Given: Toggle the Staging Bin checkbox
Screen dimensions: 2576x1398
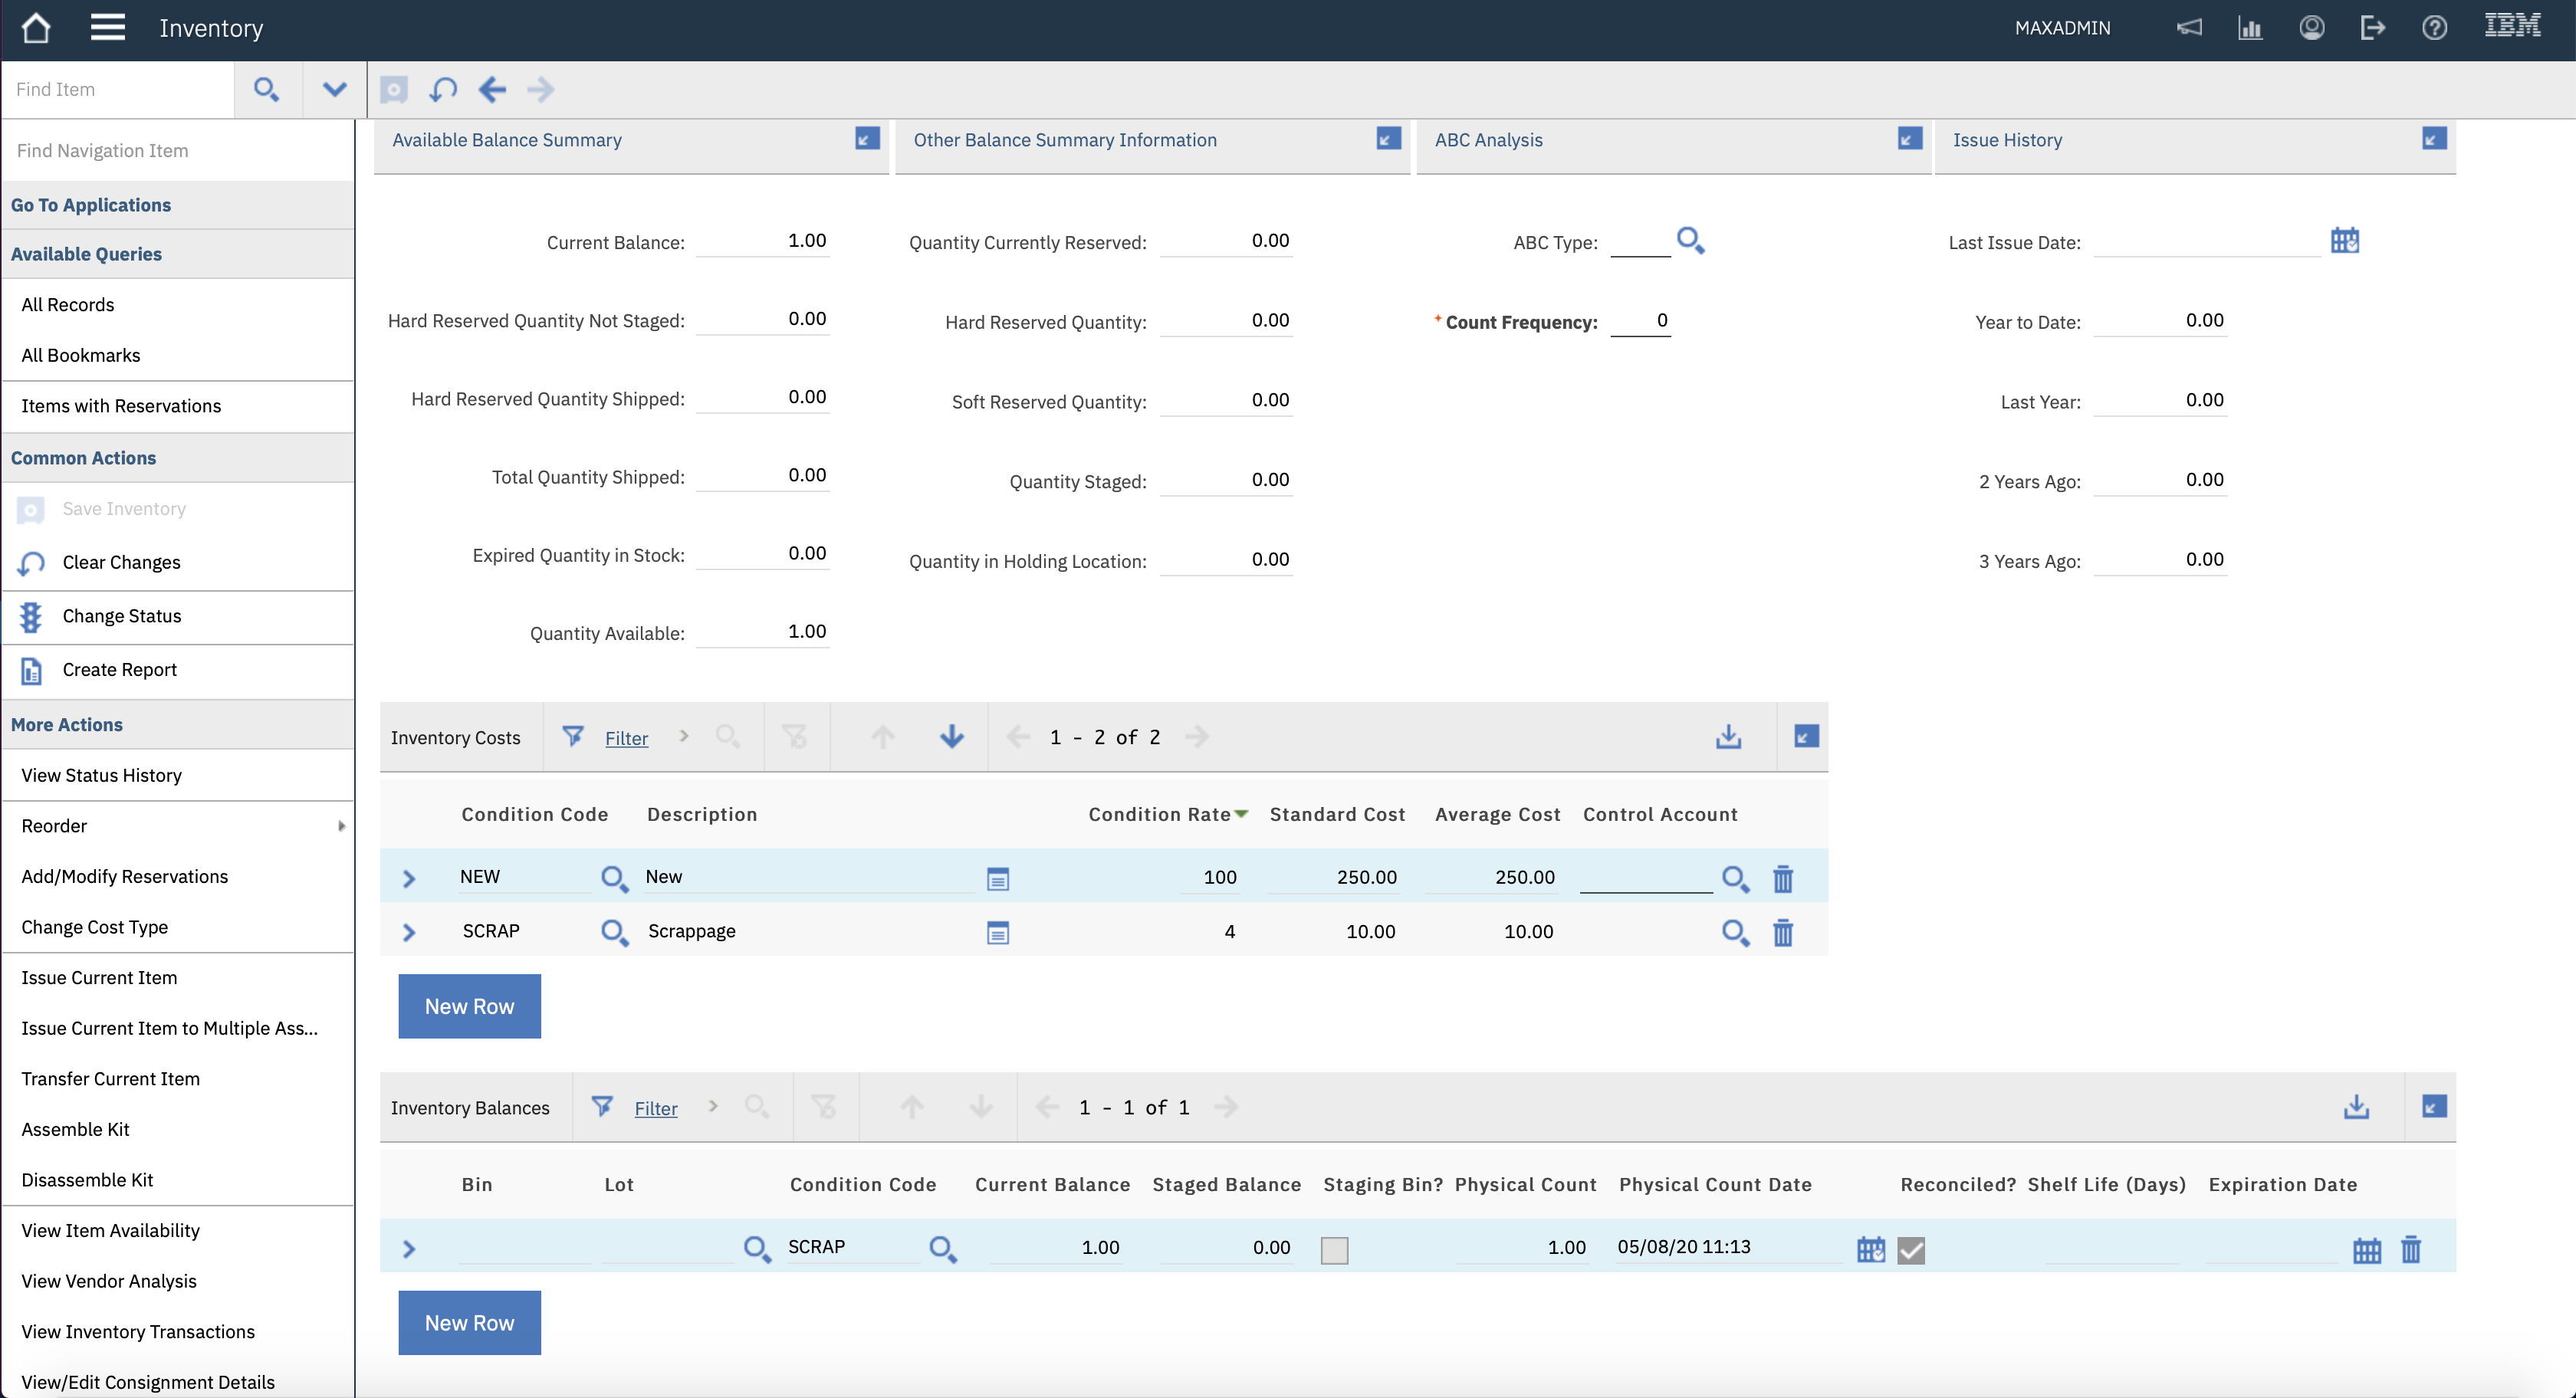Looking at the screenshot, I should pos(1334,1249).
